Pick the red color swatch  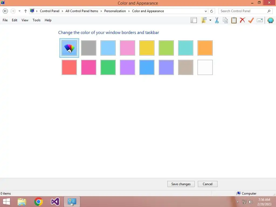point(69,67)
